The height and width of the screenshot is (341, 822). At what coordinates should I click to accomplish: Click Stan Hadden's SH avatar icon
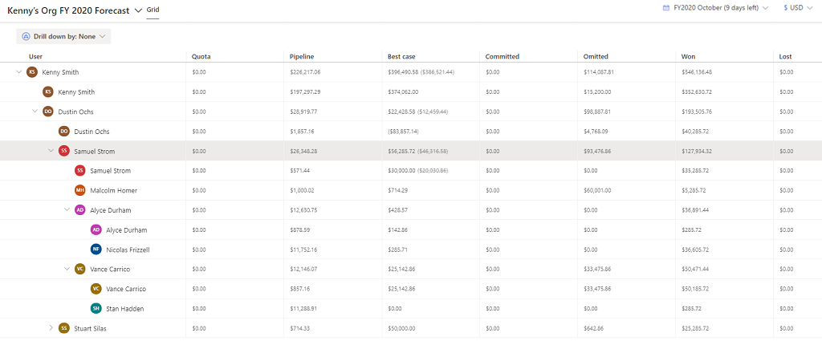(96, 308)
